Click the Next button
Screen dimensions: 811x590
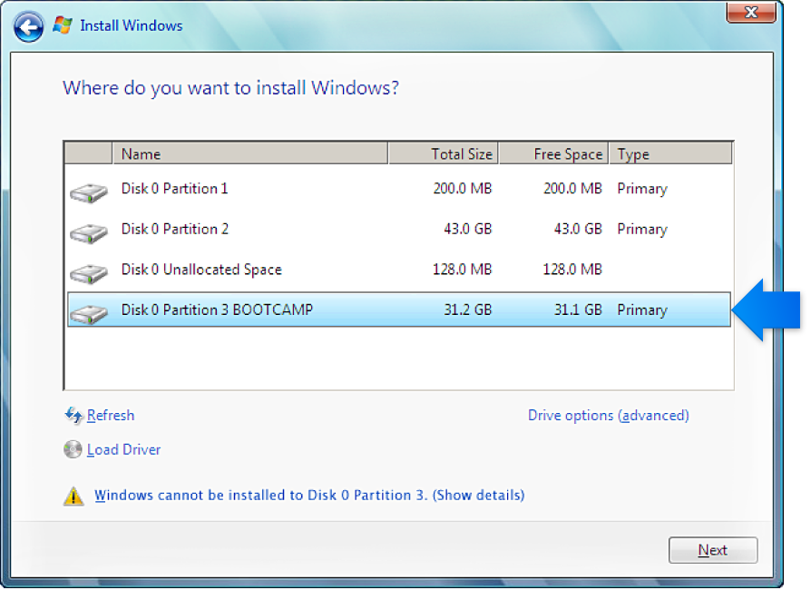[713, 550]
